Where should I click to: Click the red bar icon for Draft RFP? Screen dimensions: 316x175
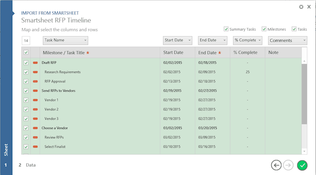(35, 63)
